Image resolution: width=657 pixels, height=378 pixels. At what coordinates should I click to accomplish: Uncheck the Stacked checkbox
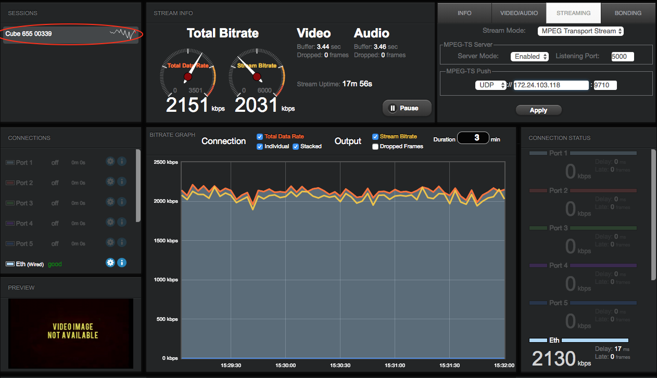coord(296,147)
